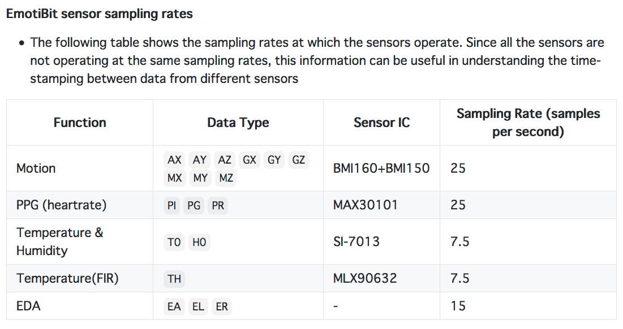The width and height of the screenshot is (623, 329).
Task: Select the H0 humidity tag
Action: [199, 242]
